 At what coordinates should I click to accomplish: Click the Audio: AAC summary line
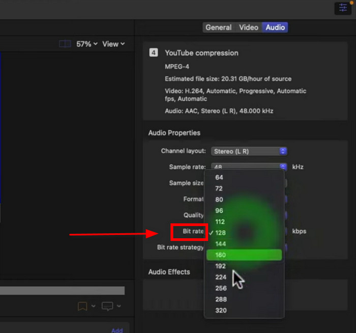coord(219,111)
